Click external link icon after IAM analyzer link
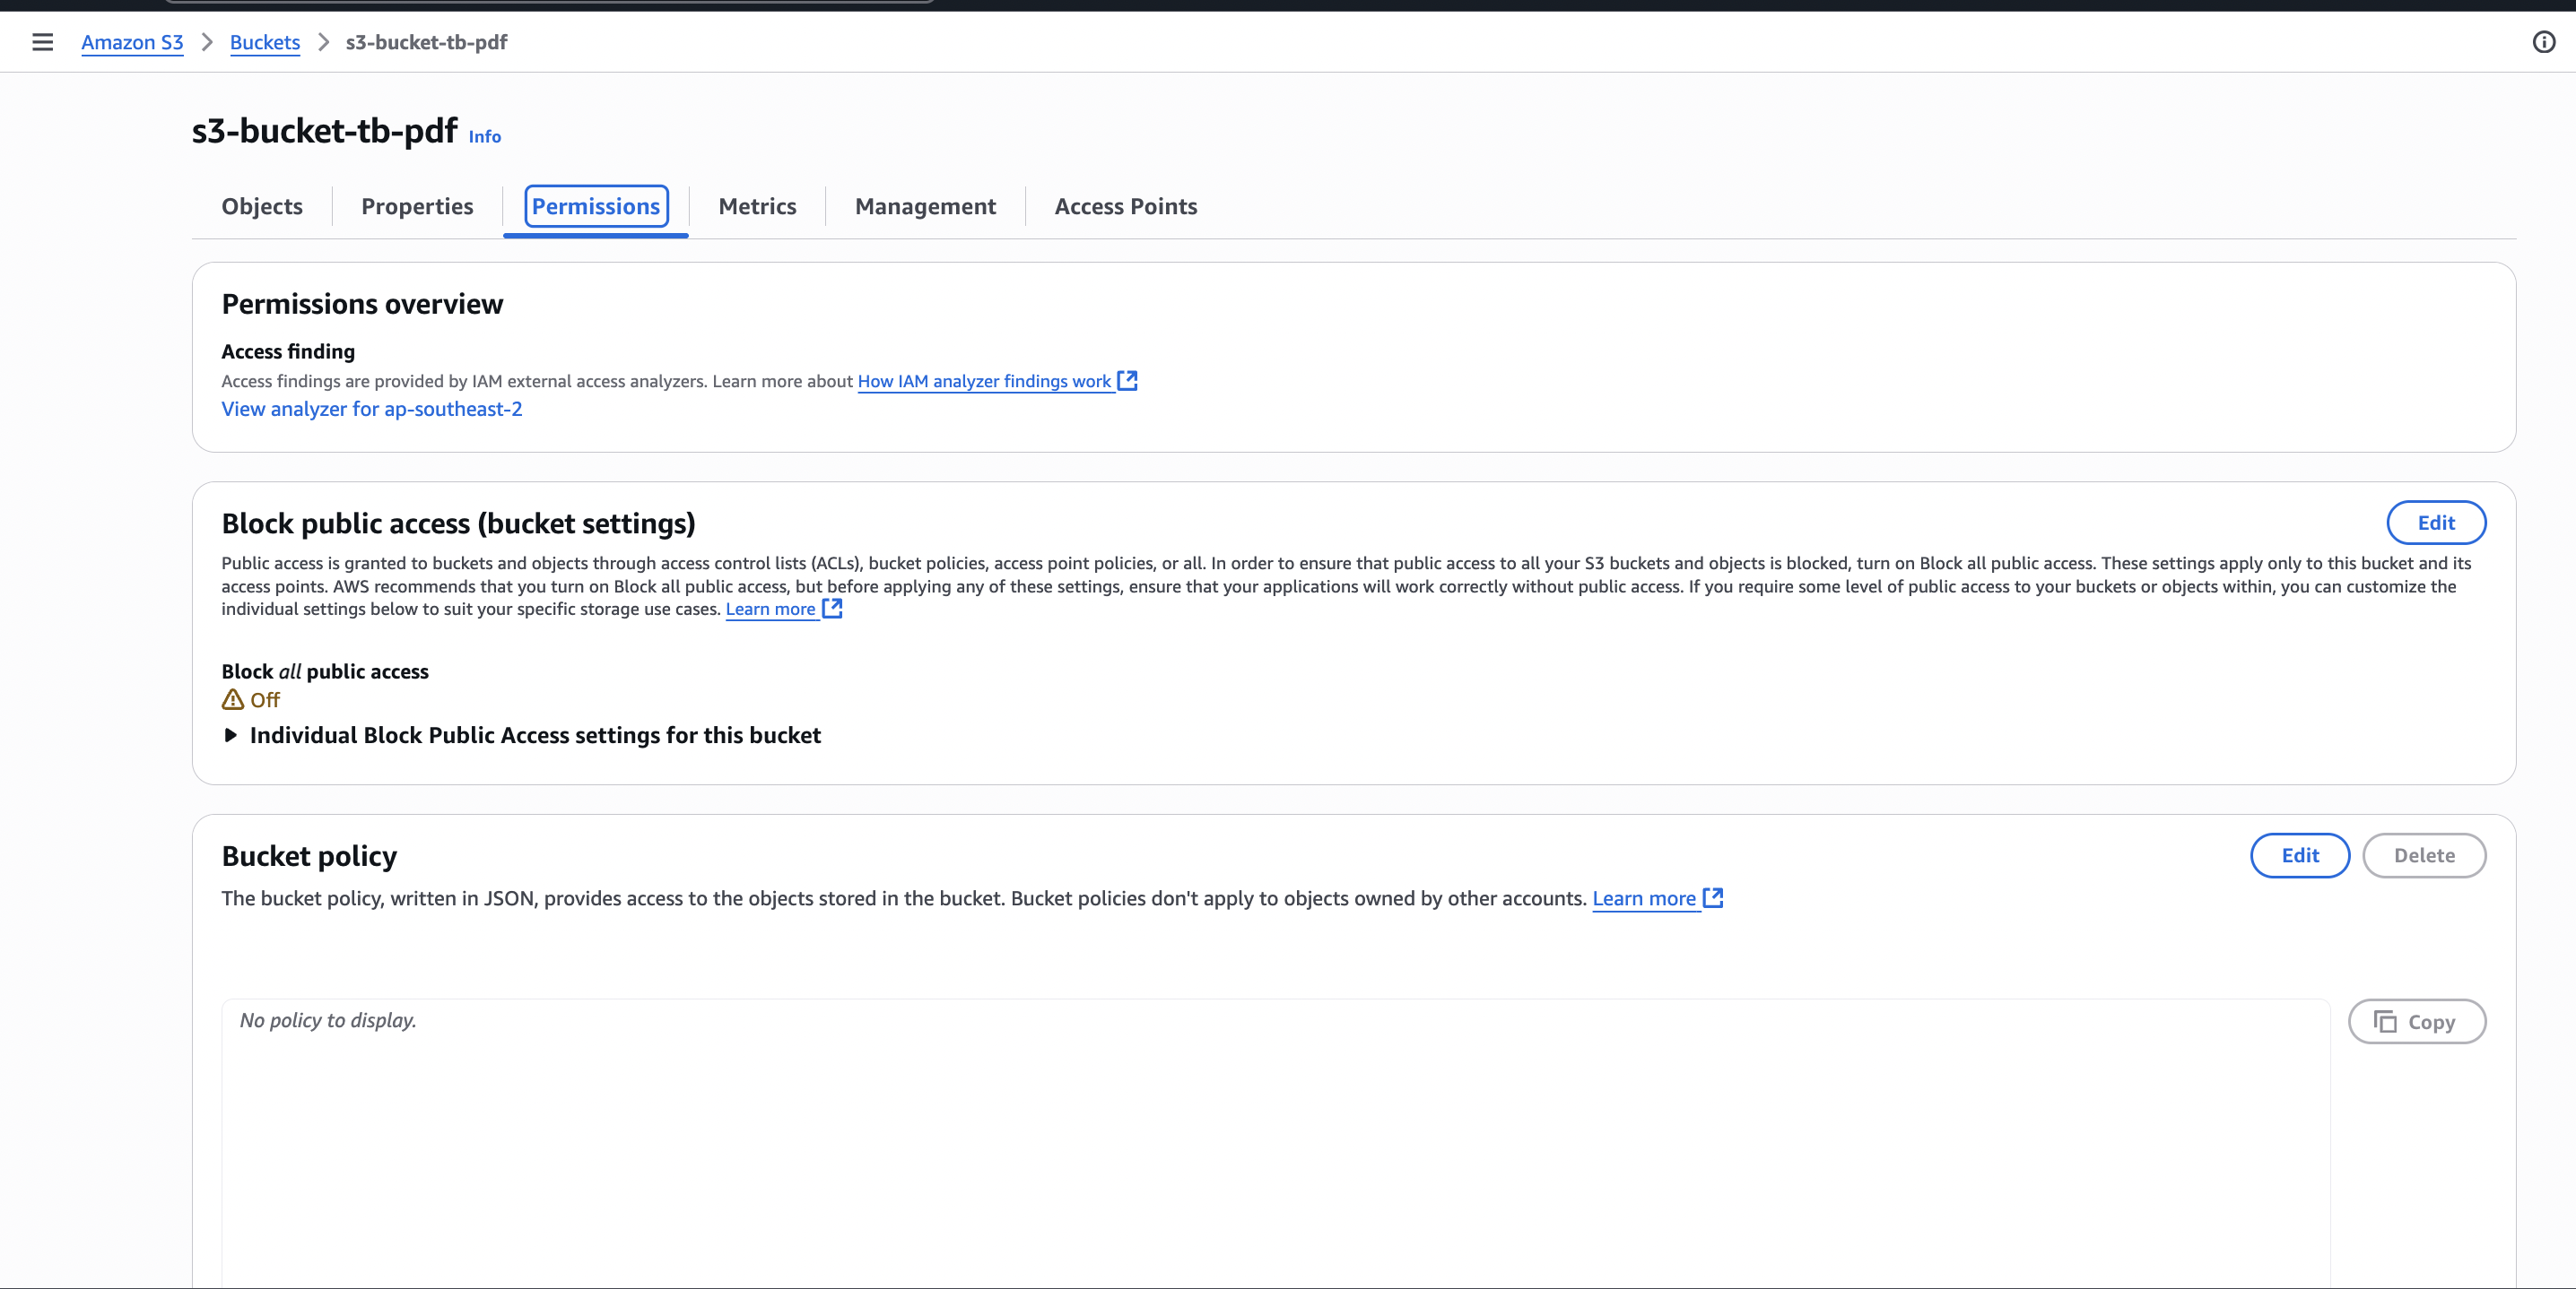The image size is (2576, 1289). pos(1127,381)
